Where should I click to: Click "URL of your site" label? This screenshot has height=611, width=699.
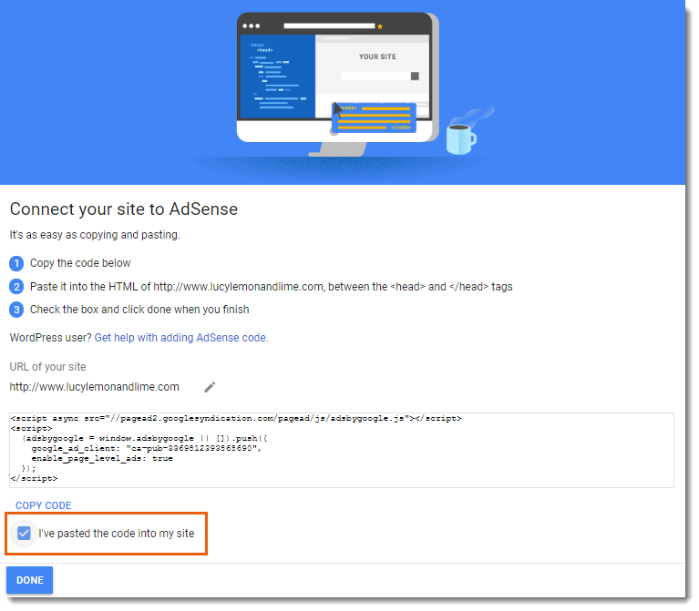47,367
